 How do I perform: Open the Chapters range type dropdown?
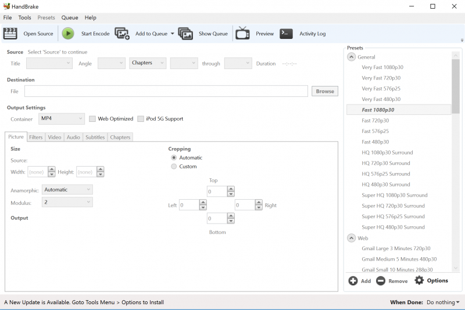[148, 63]
